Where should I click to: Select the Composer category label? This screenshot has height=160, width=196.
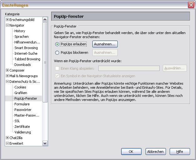click(x=17, y=70)
